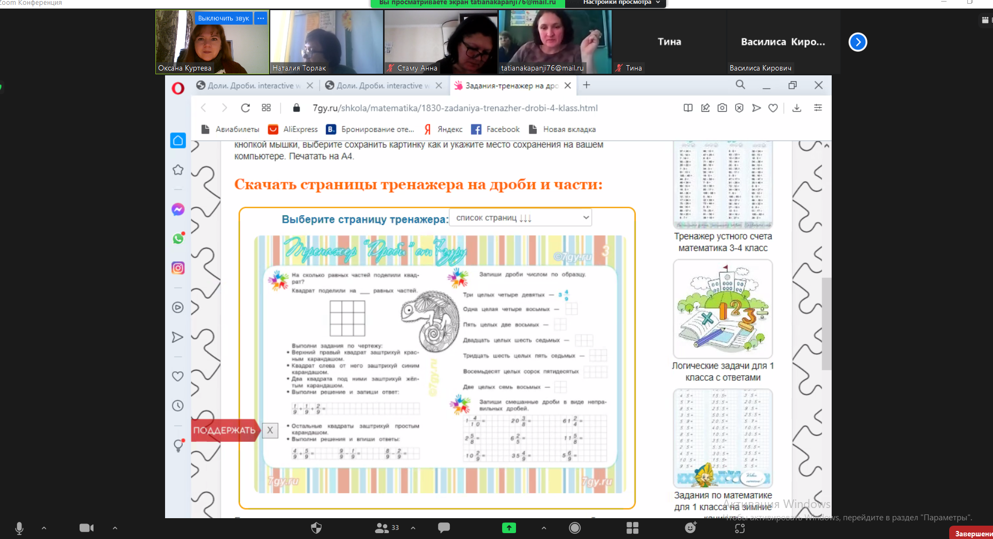Reload the current web page
The image size is (993, 539).
[245, 108]
